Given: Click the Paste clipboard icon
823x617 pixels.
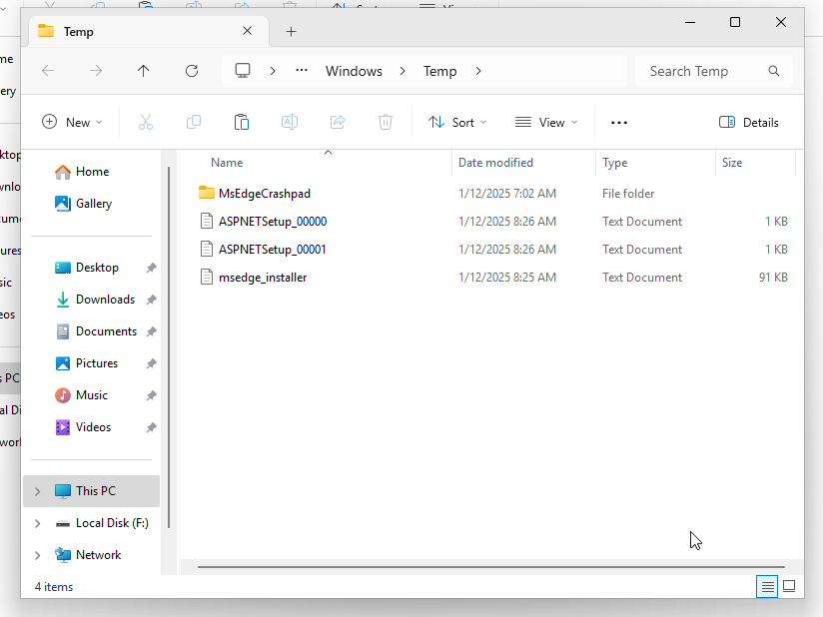Looking at the screenshot, I should point(242,122).
